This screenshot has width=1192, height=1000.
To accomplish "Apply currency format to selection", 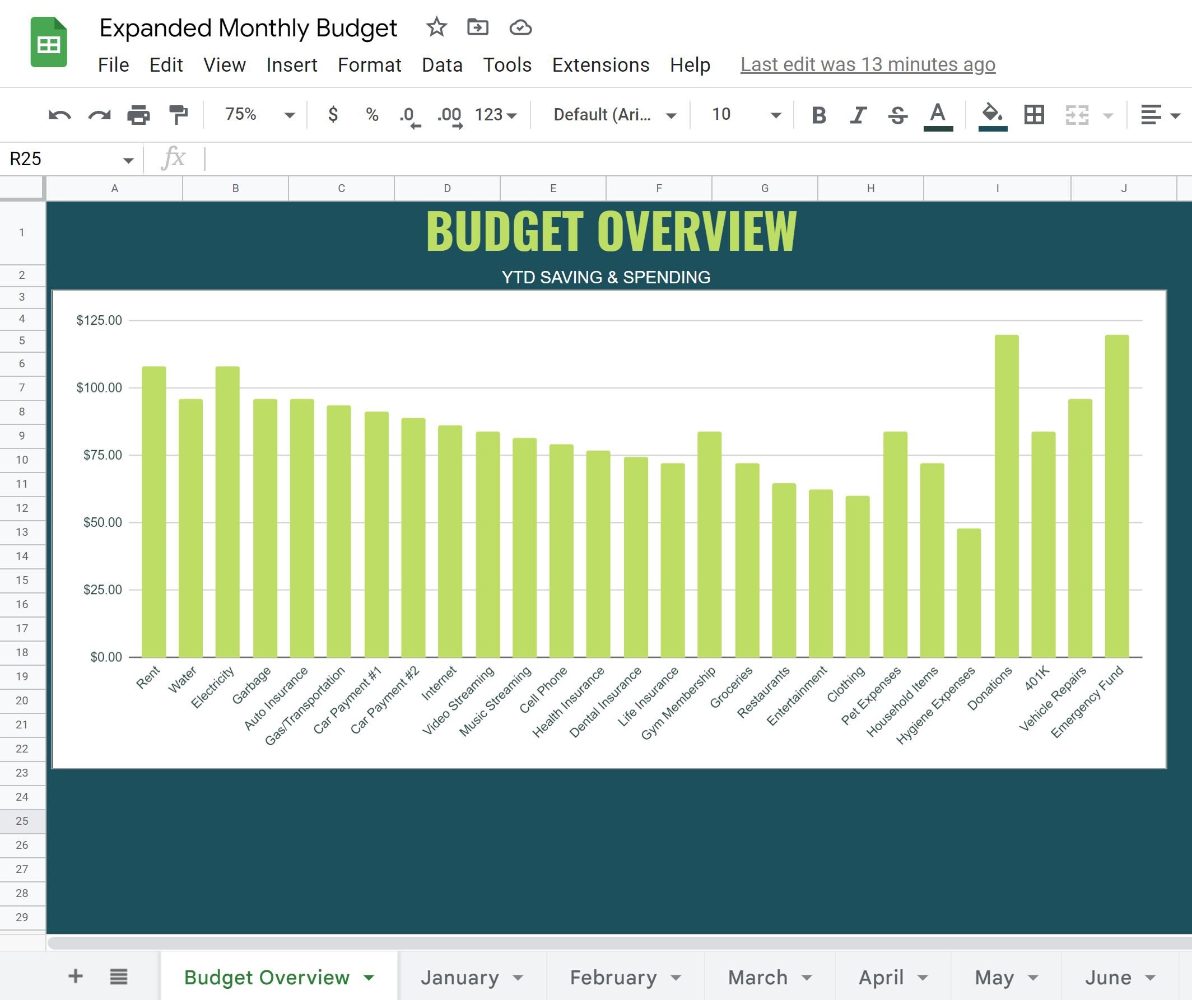I will [x=334, y=115].
